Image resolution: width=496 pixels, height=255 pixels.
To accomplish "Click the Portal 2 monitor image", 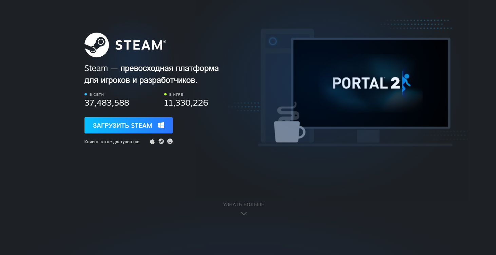I will coord(371,83).
